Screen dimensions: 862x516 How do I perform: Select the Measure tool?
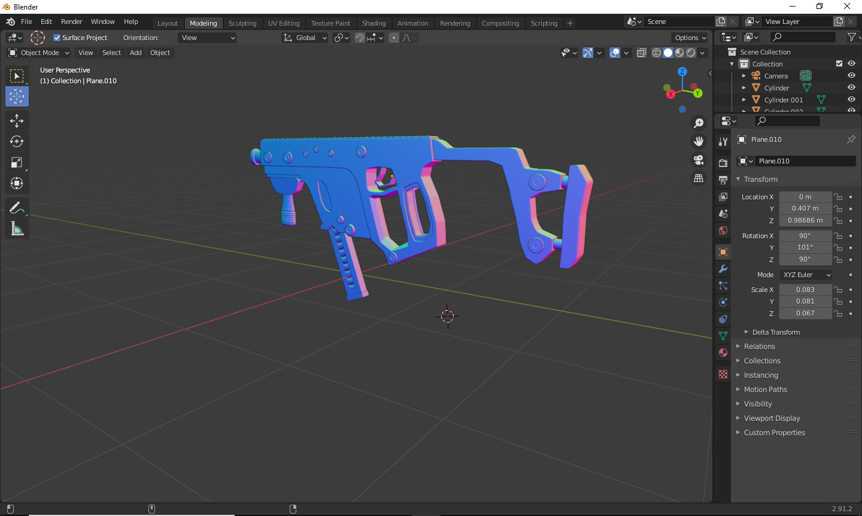coord(17,229)
